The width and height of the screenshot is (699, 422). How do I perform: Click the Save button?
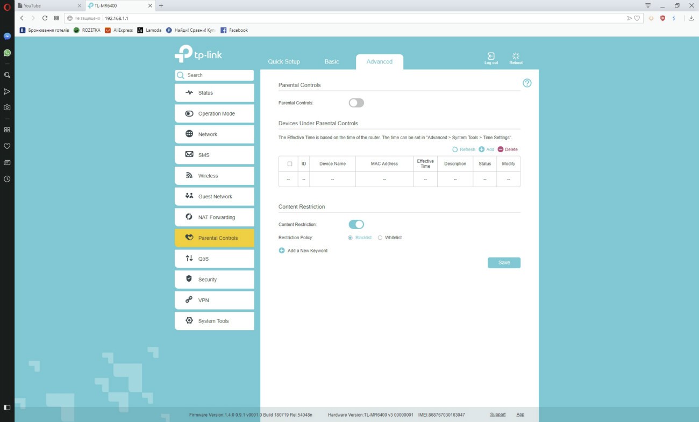click(x=504, y=263)
